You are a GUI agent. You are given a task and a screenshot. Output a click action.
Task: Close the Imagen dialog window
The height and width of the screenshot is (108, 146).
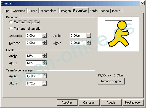[142, 3]
